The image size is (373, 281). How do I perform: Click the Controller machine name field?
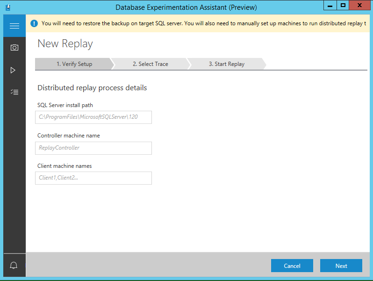pyautogui.click(x=93, y=148)
